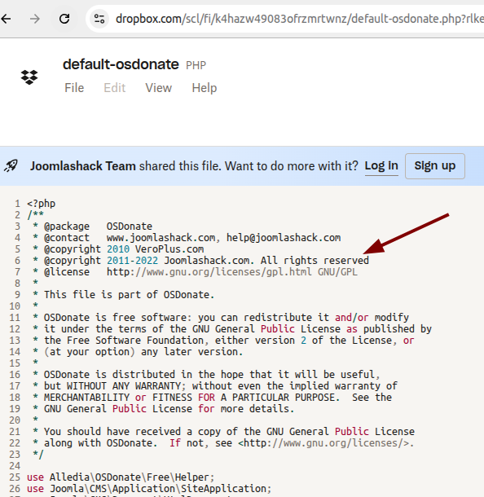
Task: Open the File menu
Action: pyautogui.click(x=74, y=88)
